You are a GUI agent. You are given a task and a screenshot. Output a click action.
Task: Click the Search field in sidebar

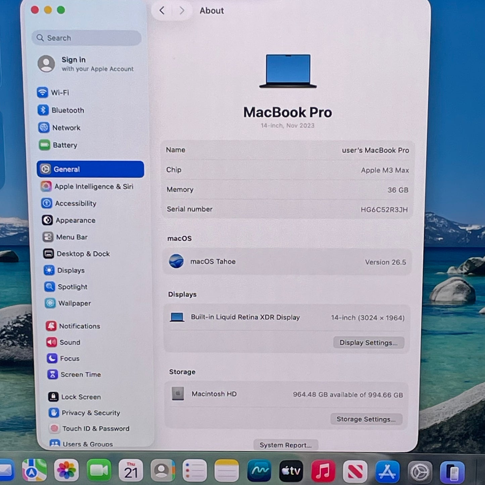pos(87,38)
